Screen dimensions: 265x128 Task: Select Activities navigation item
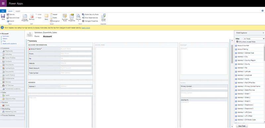click(12, 54)
